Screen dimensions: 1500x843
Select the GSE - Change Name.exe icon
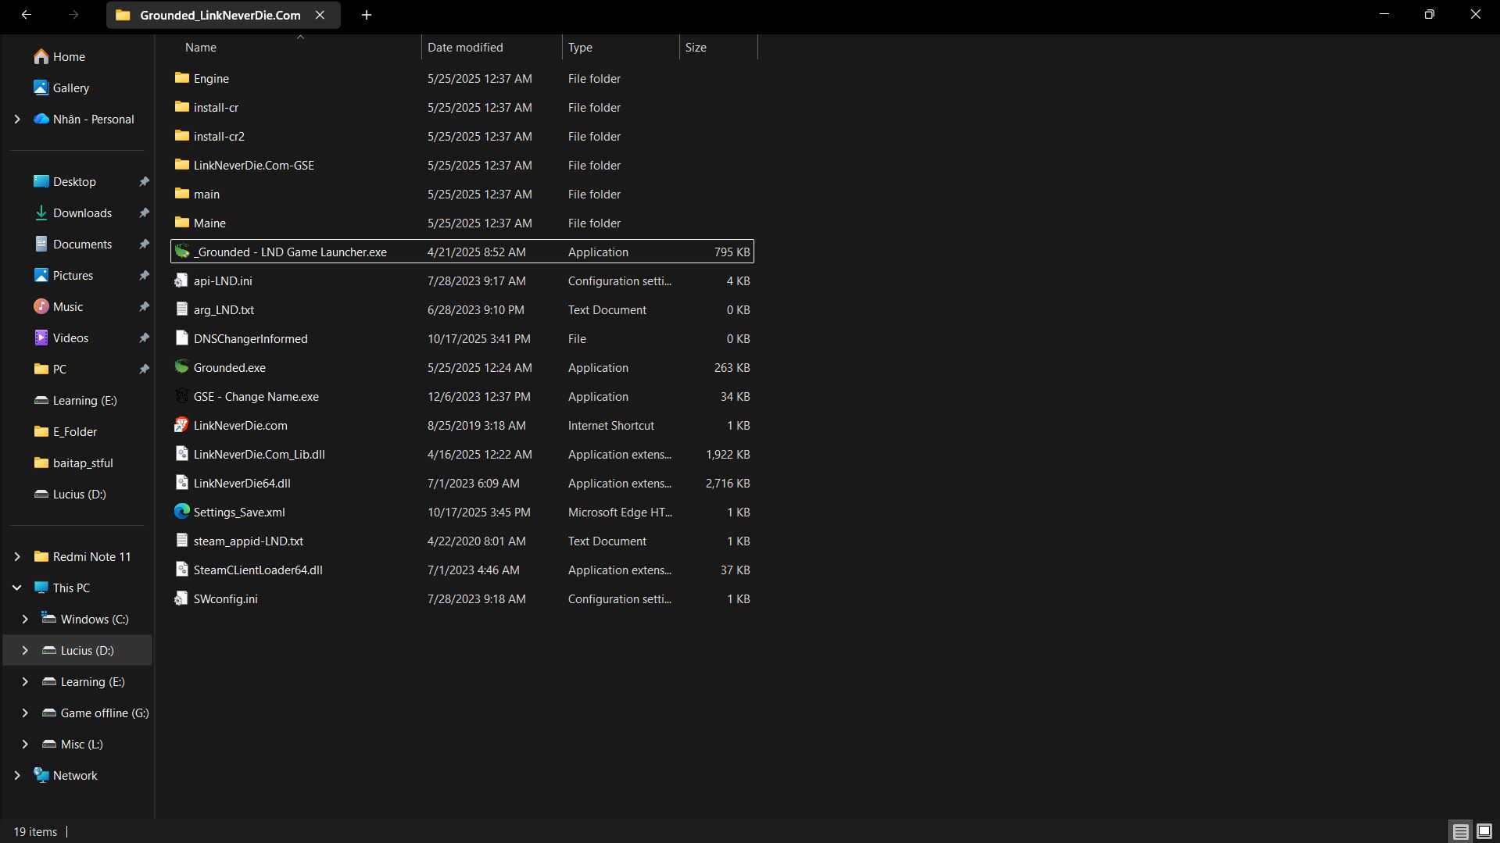point(181,396)
